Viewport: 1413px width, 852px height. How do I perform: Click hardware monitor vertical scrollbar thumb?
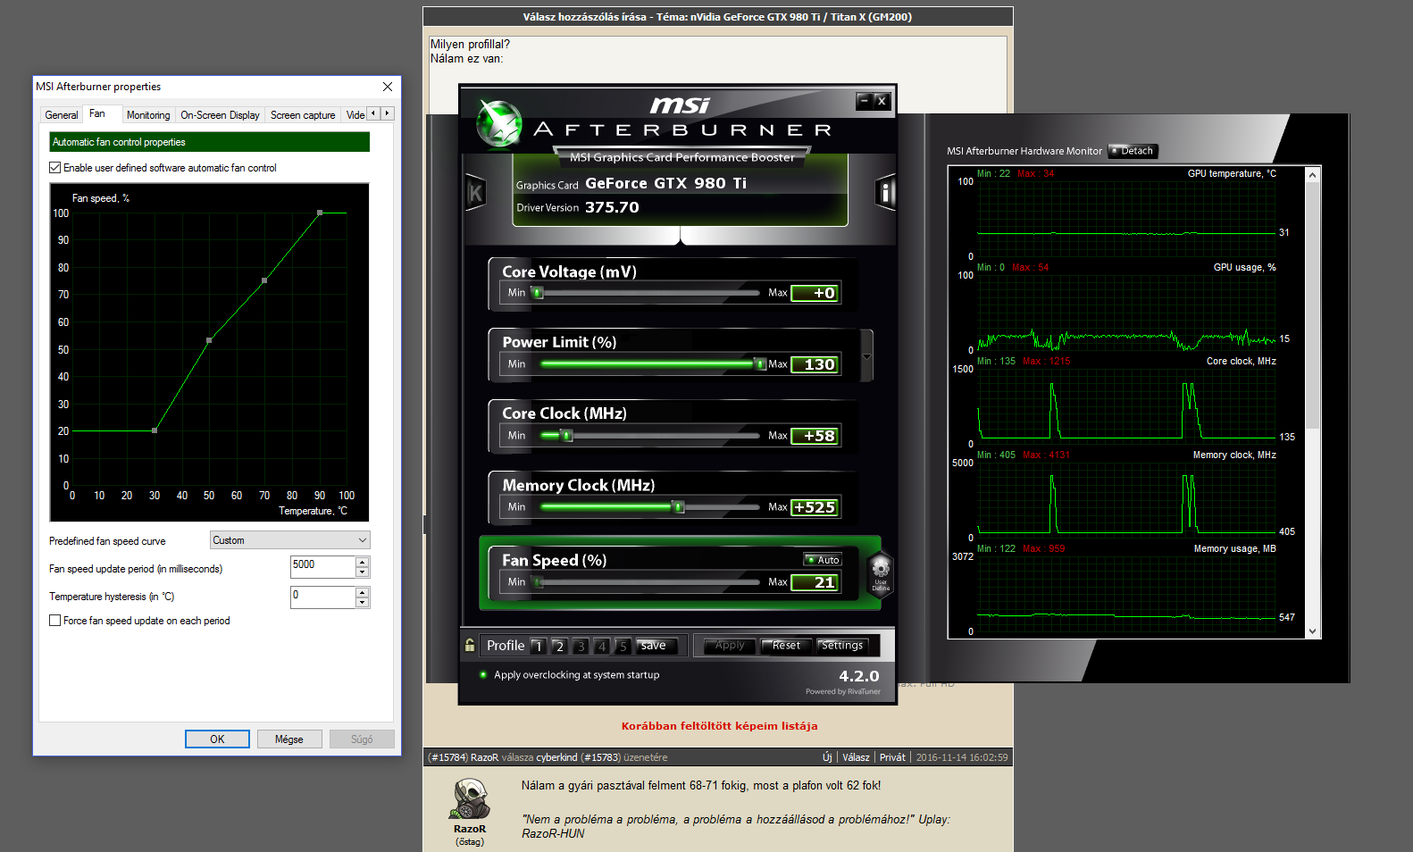pyautogui.click(x=1312, y=305)
